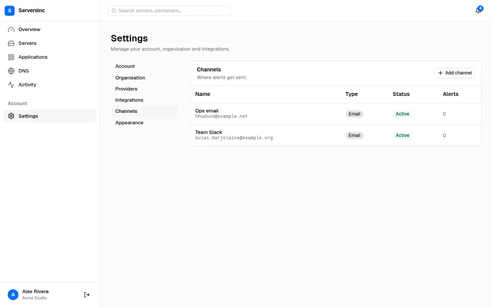Click the Overview gauge icon

[x=11, y=30]
